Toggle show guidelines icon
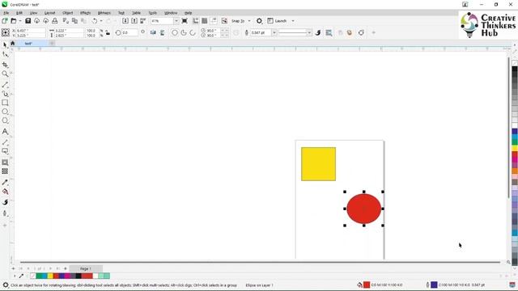518x291 pixels. 214,21
